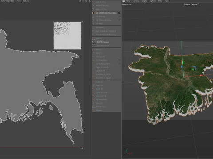Open the viewport Options menu
Screen dimensions: 213x159
[153, 1]
